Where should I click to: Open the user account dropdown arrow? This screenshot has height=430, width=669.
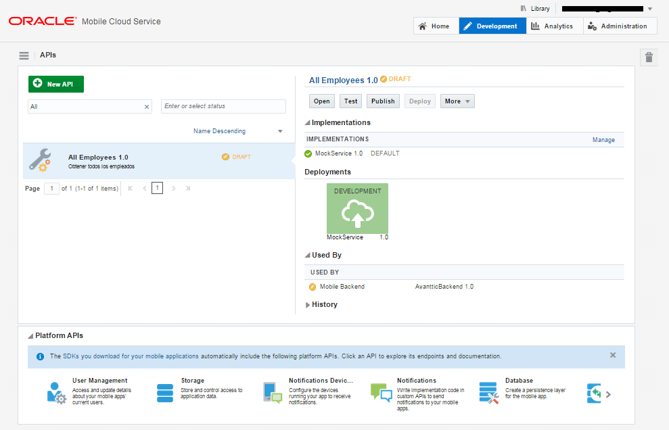(x=650, y=9)
